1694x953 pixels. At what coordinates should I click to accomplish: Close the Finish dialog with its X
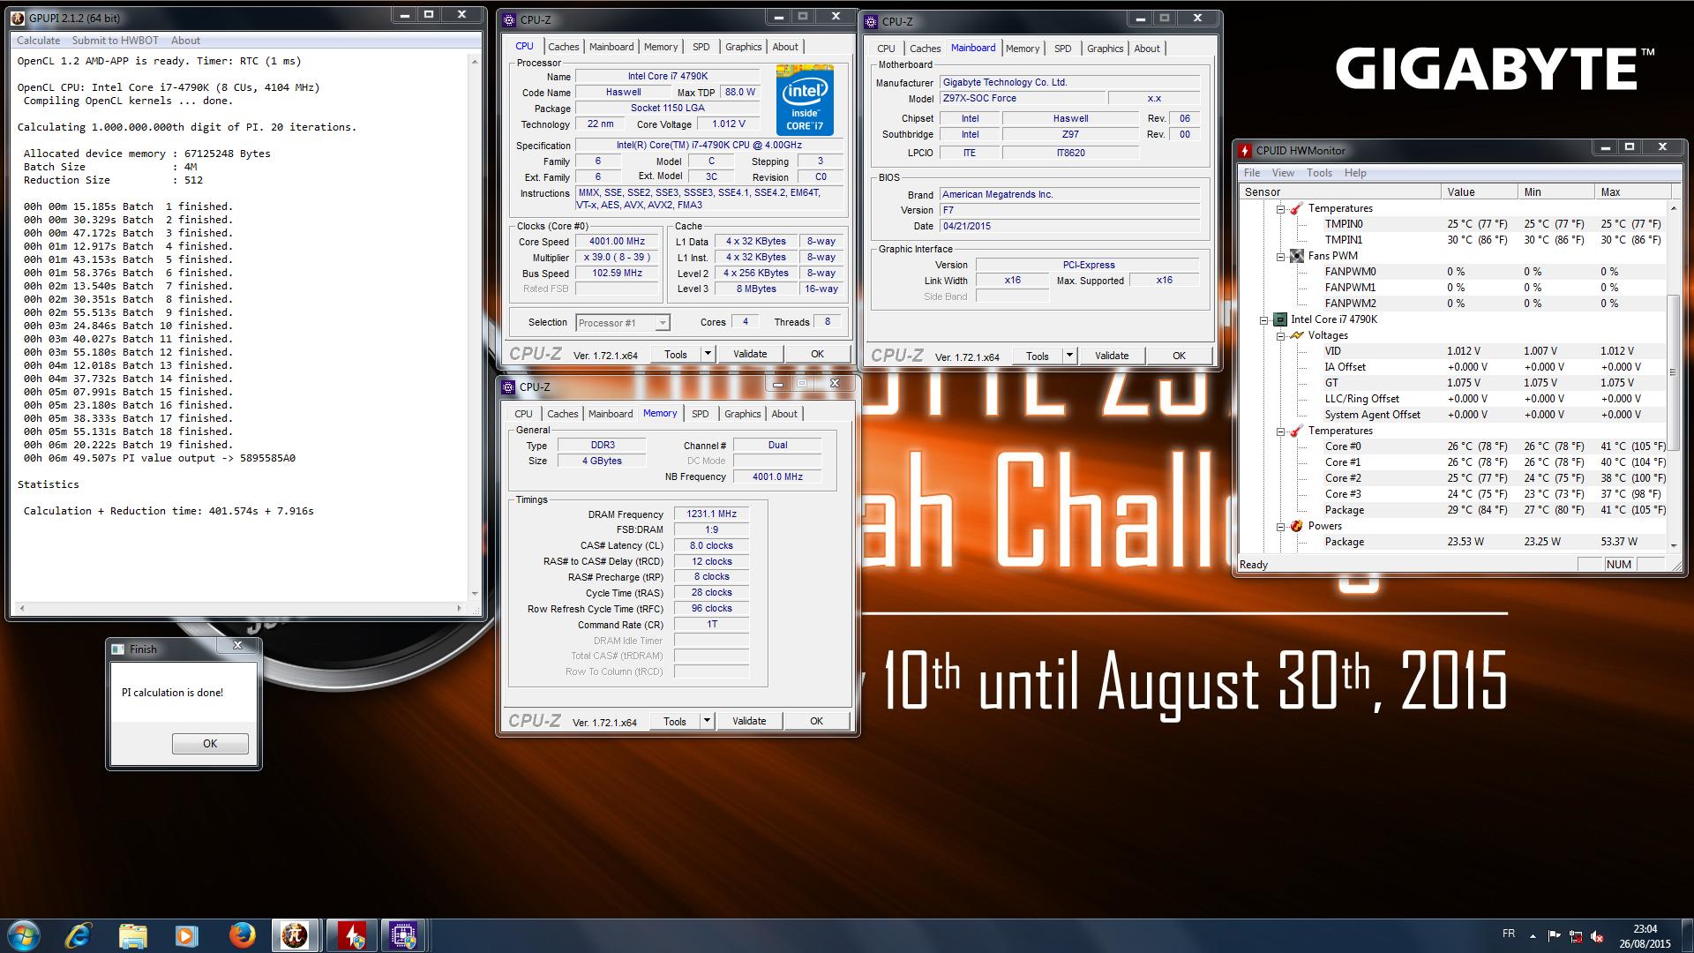pos(237,646)
